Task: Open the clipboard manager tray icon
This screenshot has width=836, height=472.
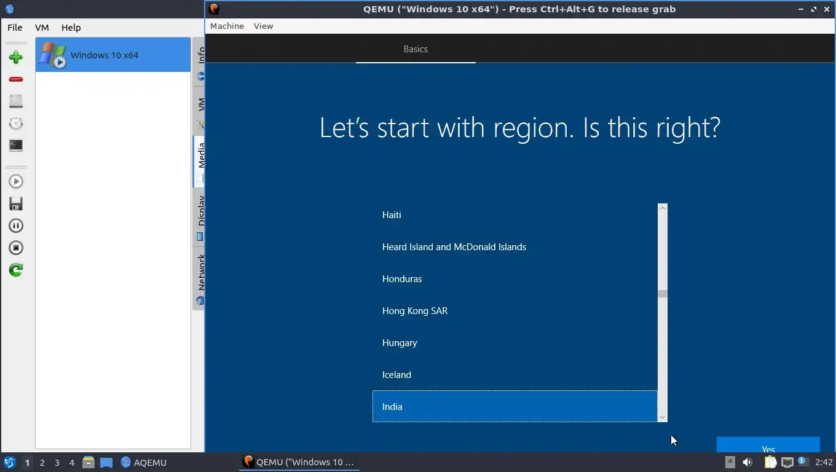Action: click(770, 462)
